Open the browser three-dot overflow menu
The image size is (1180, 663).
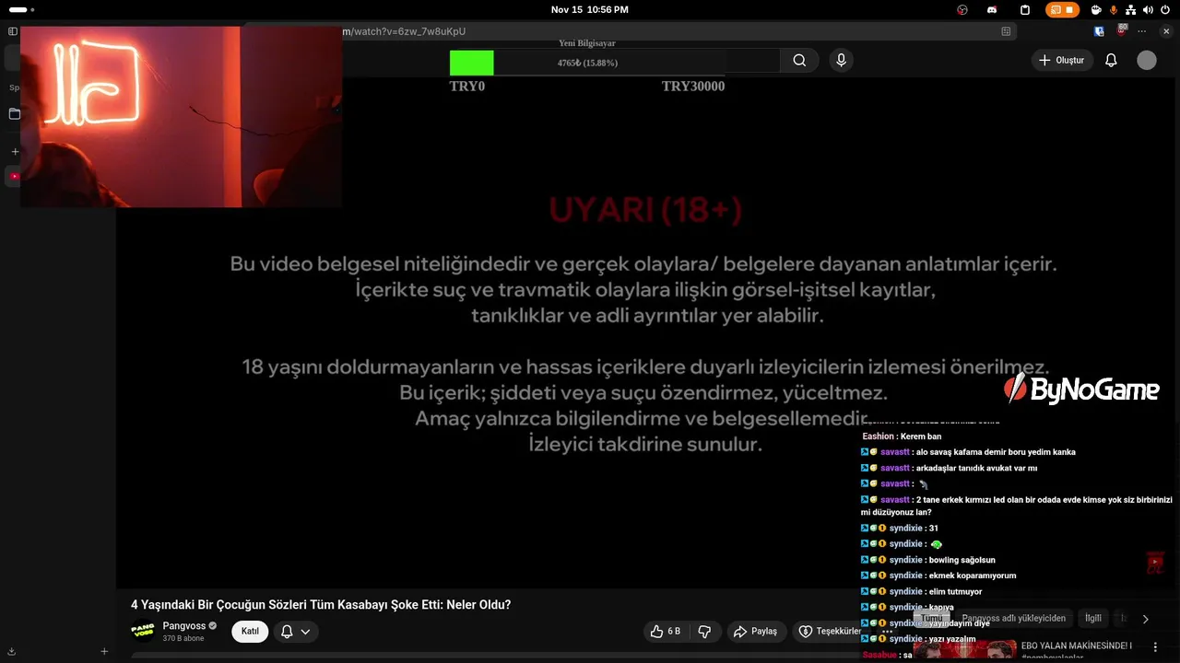pos(1141,31)
